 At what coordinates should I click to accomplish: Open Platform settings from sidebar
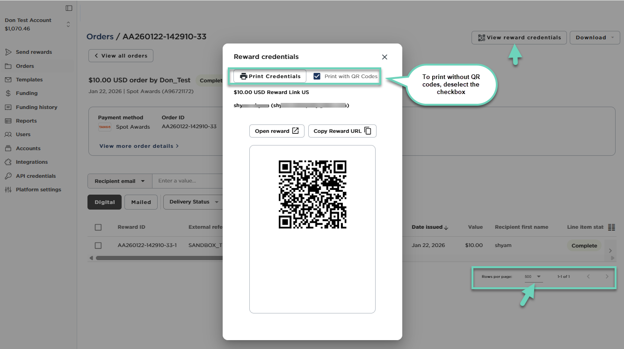[38, 189]
